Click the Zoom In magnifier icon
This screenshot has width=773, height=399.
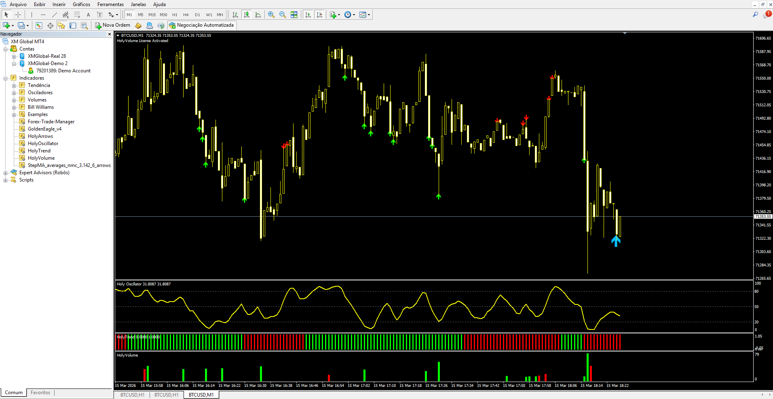tap(271, 15)
